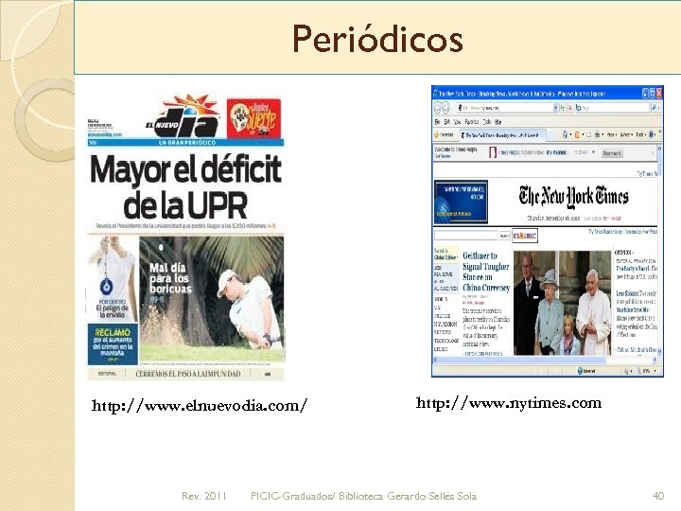Click the Forward arrow in the Internet Explorer window

[445, 107]
